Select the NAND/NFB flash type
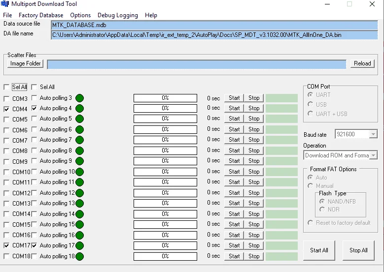Viewport: 384px width, 272px height. [322, 201]
